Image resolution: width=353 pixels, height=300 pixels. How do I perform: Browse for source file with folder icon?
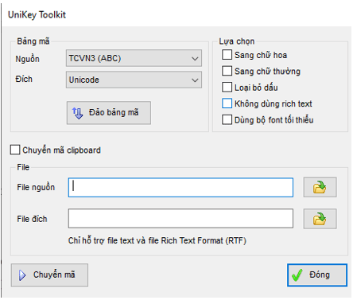320,187
